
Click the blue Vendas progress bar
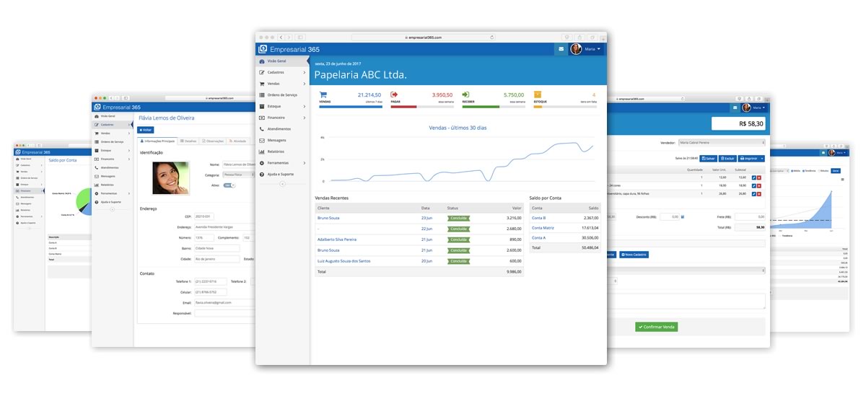(350, 107)
